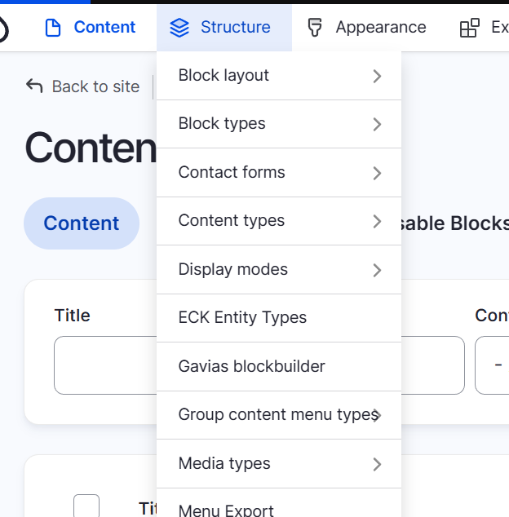Image resolution: width=509 pixels, height=517 pixels.
Task: Expand the Media types submenu chevron
Action: [377, 464]
